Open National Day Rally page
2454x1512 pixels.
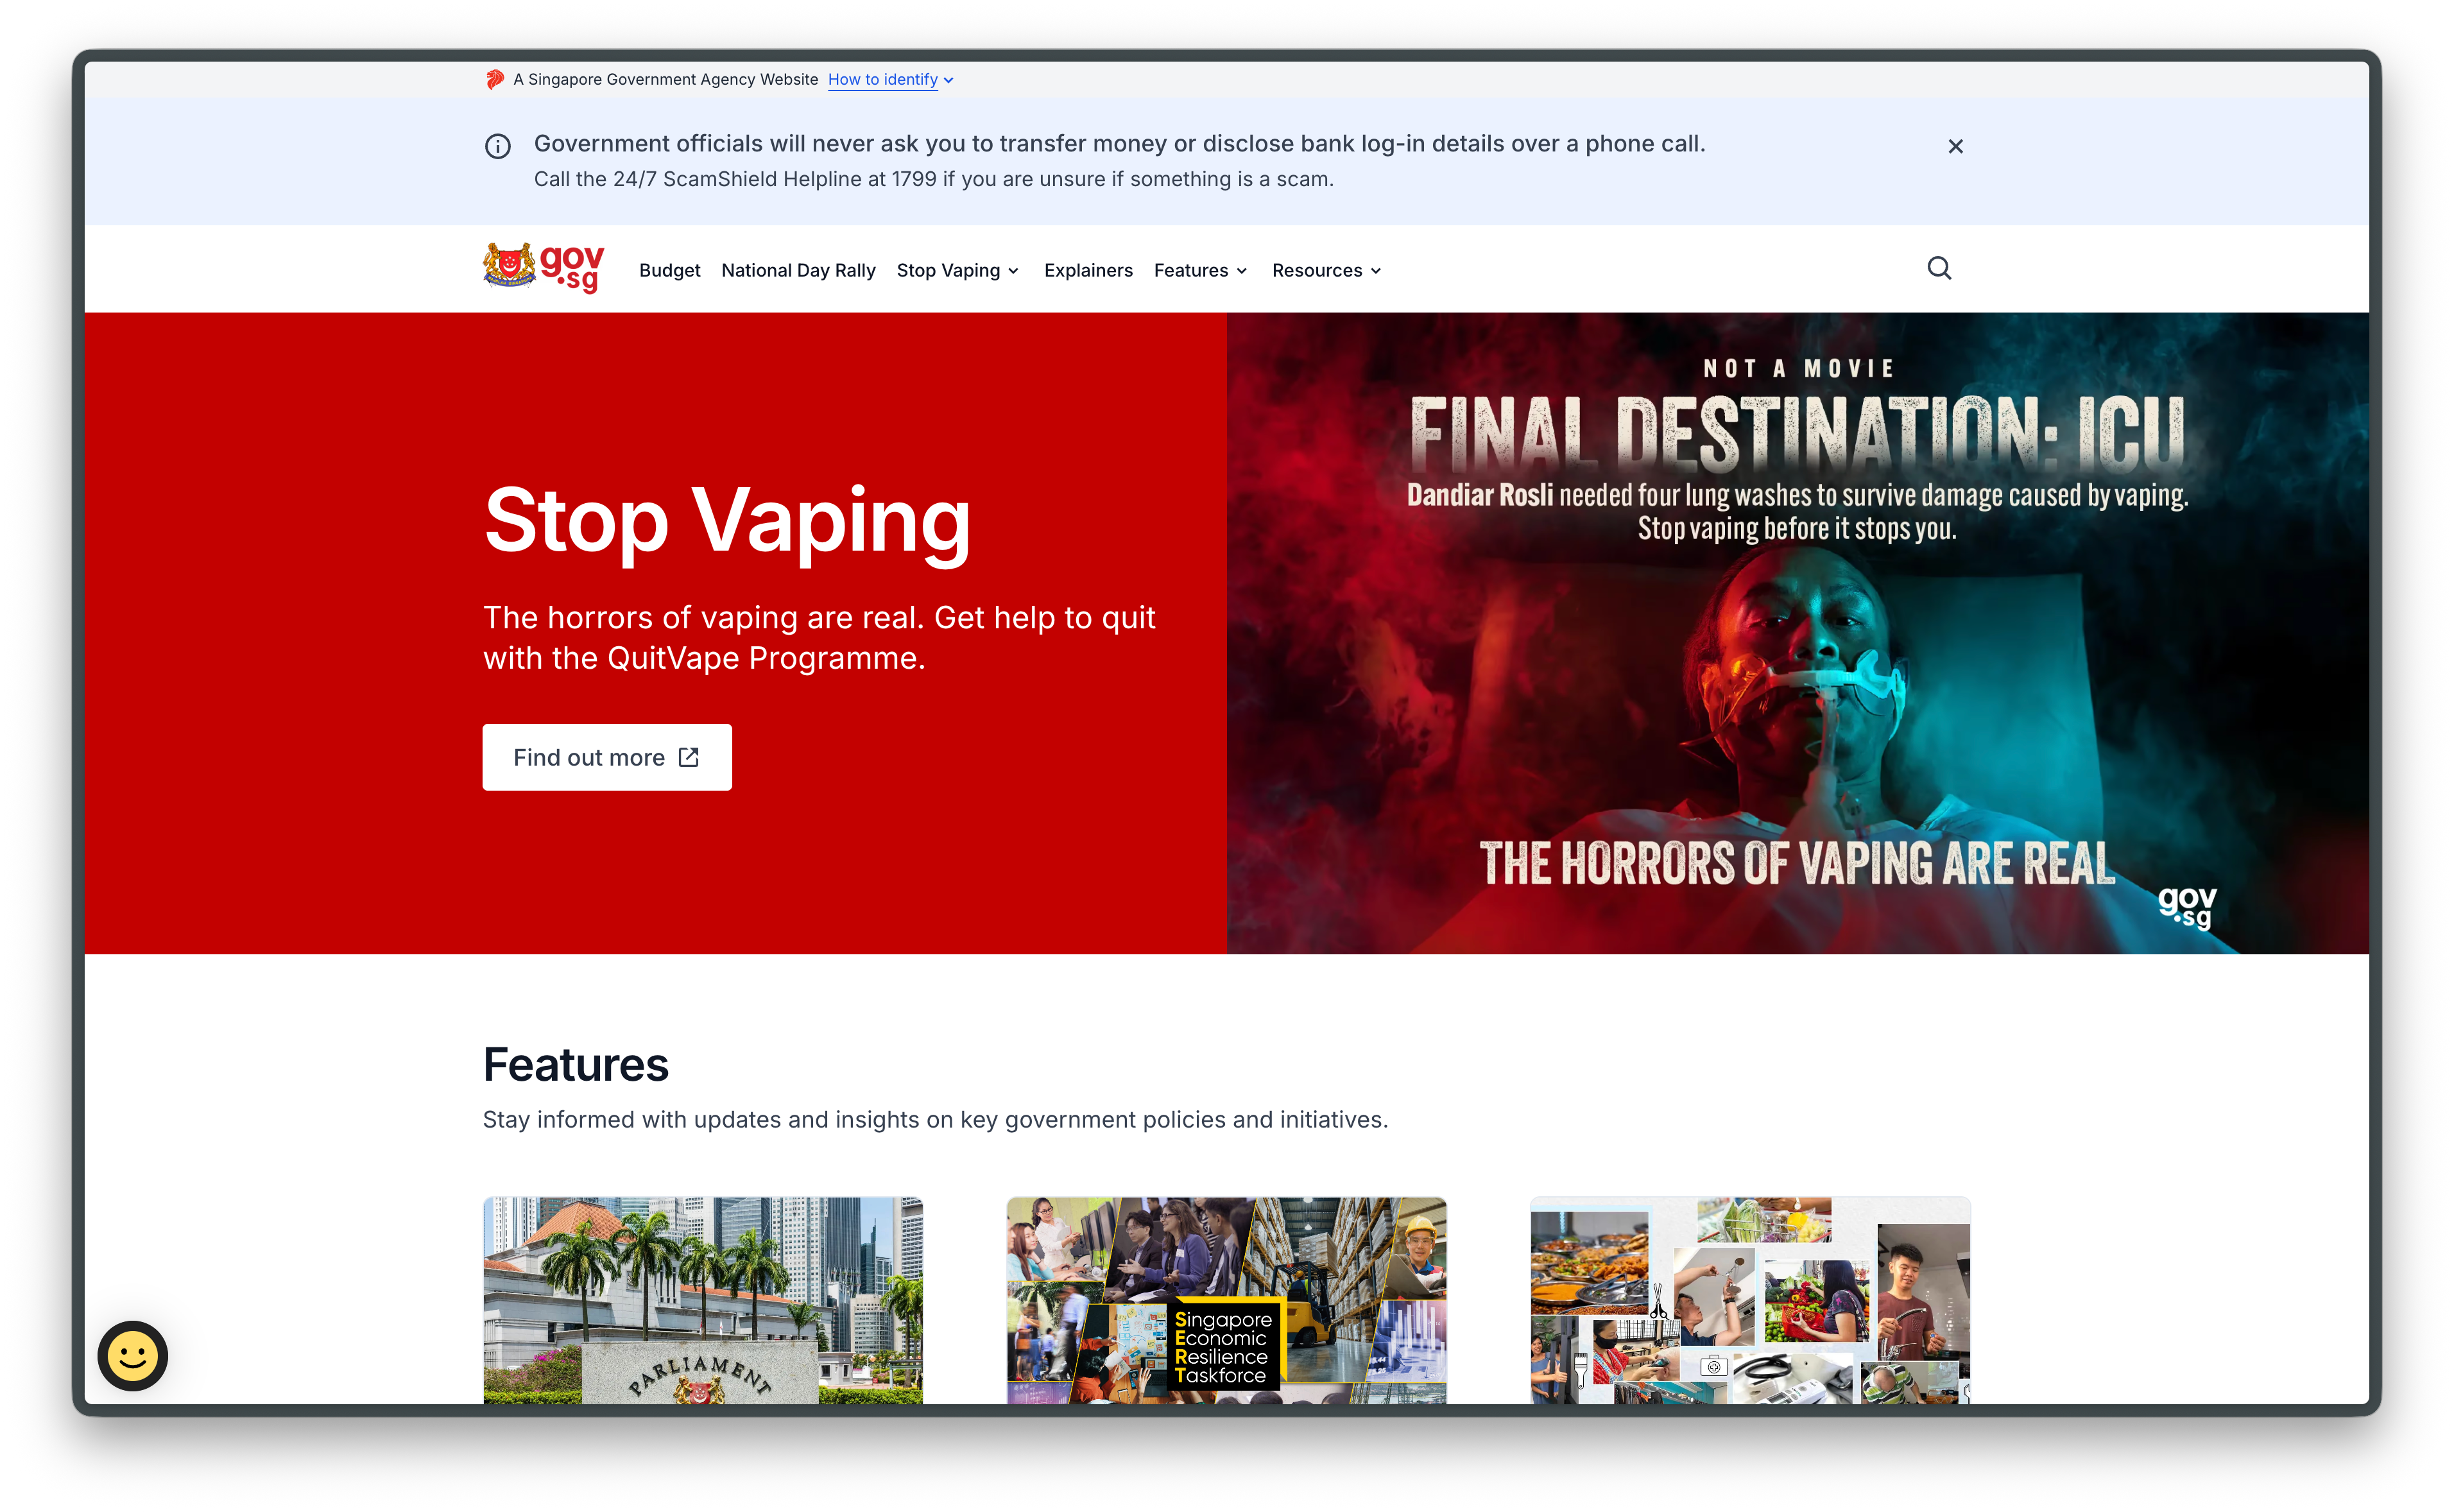[x=798, y=270]
